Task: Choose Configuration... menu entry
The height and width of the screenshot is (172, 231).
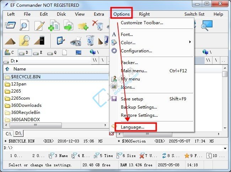Action: click(x=152, y=51)
